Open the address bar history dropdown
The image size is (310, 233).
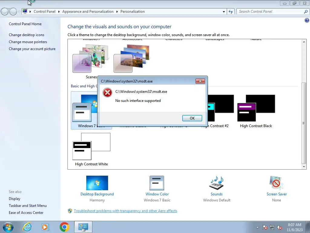224,12
